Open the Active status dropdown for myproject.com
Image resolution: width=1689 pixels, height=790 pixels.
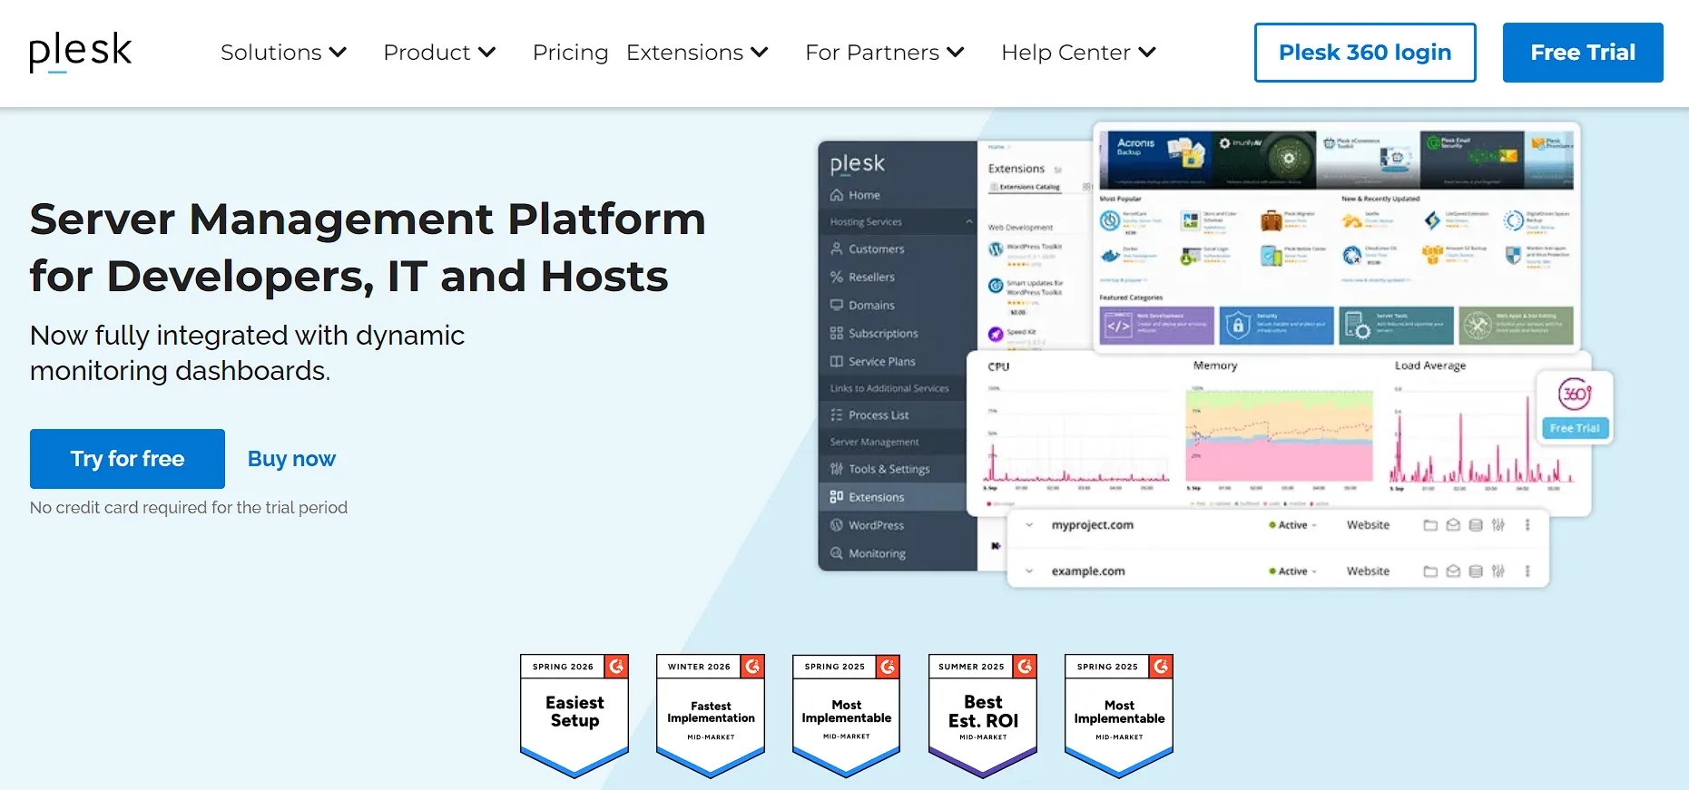point(1293,525)
